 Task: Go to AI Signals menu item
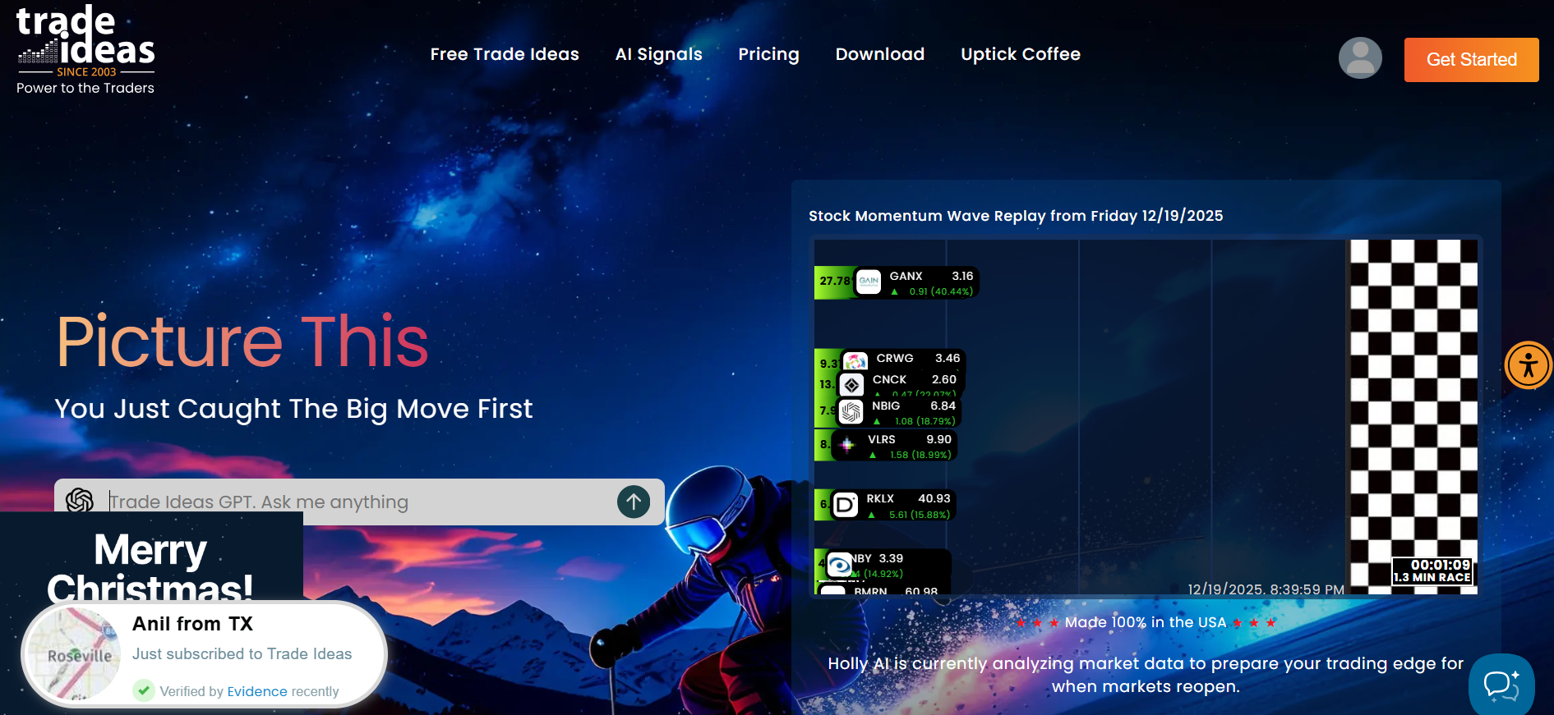pos(658,54)
